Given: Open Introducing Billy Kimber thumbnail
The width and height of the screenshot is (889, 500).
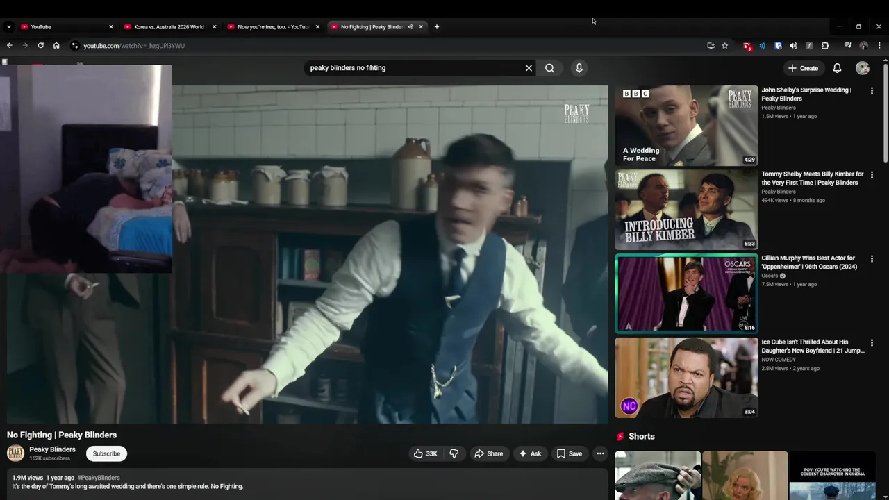Looking at the screenshot, I should (686, 210).
